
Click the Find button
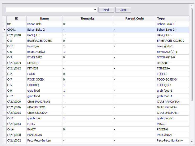click(106, 10)
